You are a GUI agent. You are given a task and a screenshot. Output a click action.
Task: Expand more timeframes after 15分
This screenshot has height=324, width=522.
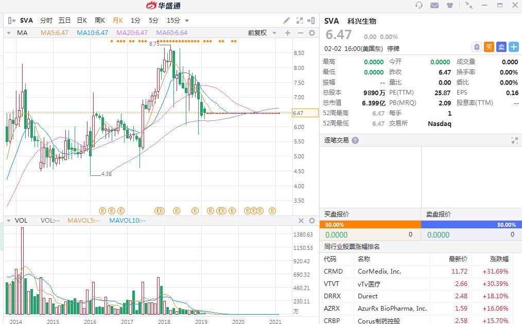pyautogui.click(x=187, y=21)
